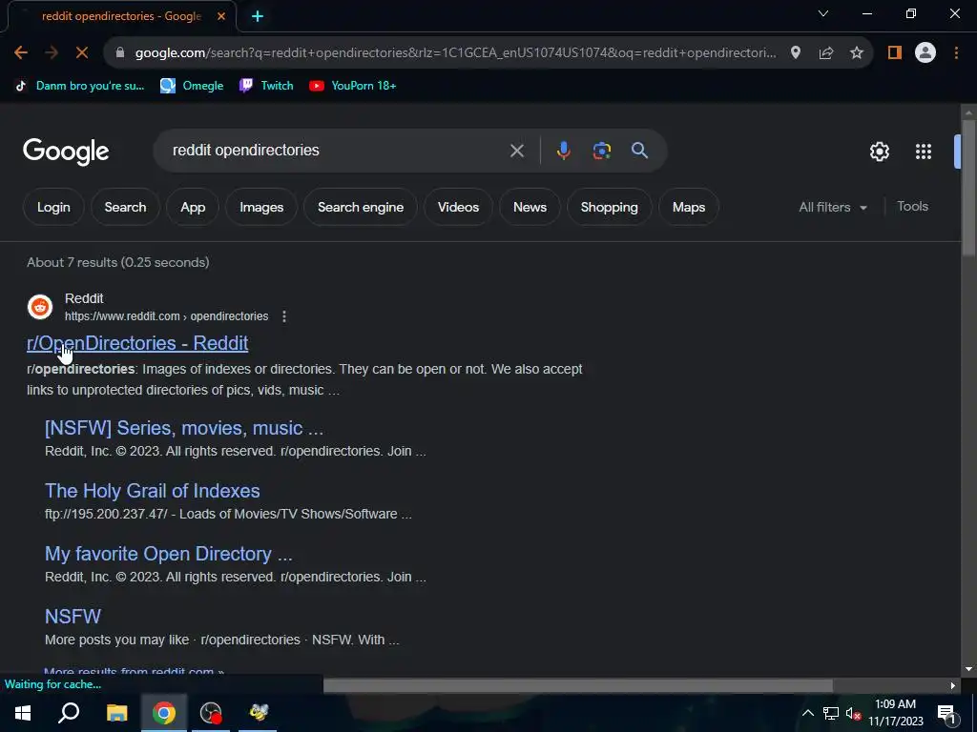
Task: Open the recording app taskbar icon
Action: coord(211,713)
